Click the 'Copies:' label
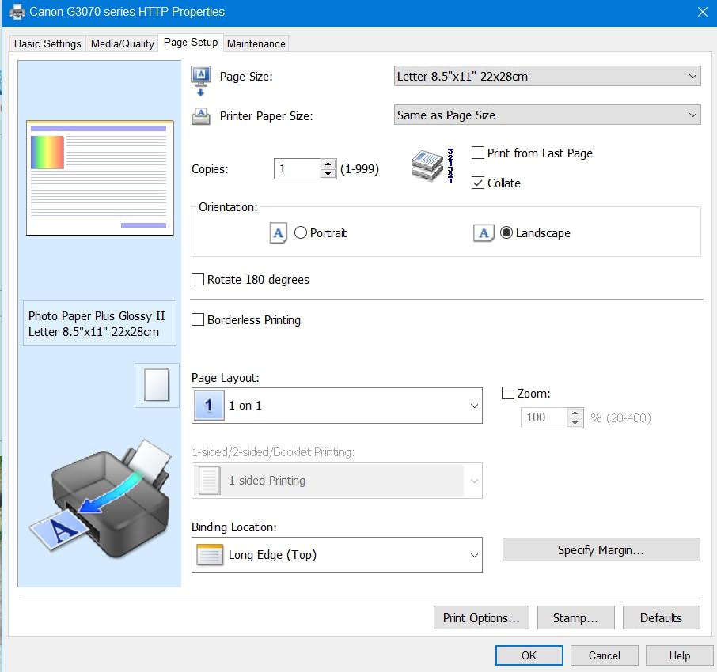Viewport: 717px width, 672px height. (210, 169)
